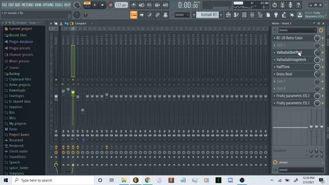Open Slot 7 arrow menu
The width and height of the screenshot is (329, 185).
click(275, 81)
